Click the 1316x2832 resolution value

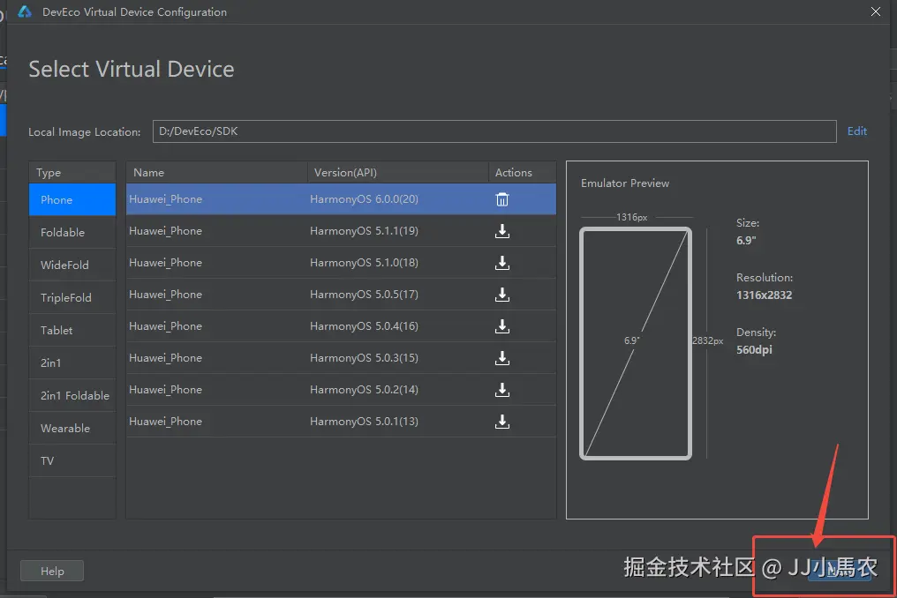764,295
